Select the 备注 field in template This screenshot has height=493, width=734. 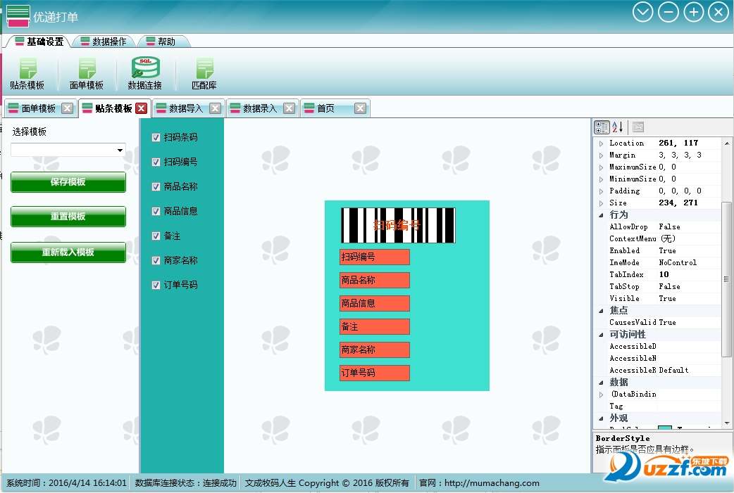click(375, 326)
